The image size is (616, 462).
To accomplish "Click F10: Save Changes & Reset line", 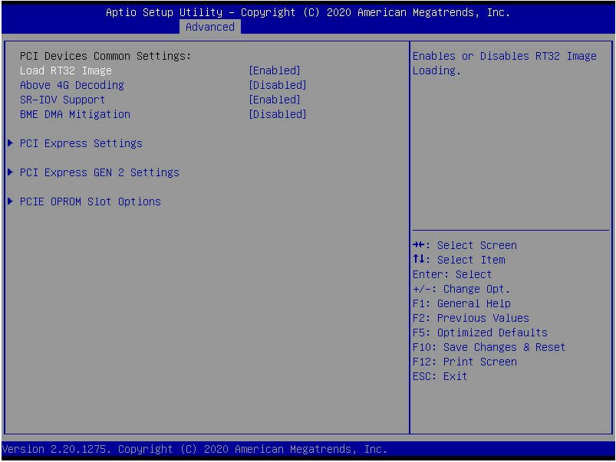I will (x=489, y=347).
